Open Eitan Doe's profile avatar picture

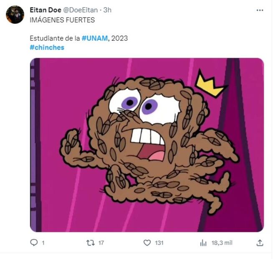click(x=15, y=15)
